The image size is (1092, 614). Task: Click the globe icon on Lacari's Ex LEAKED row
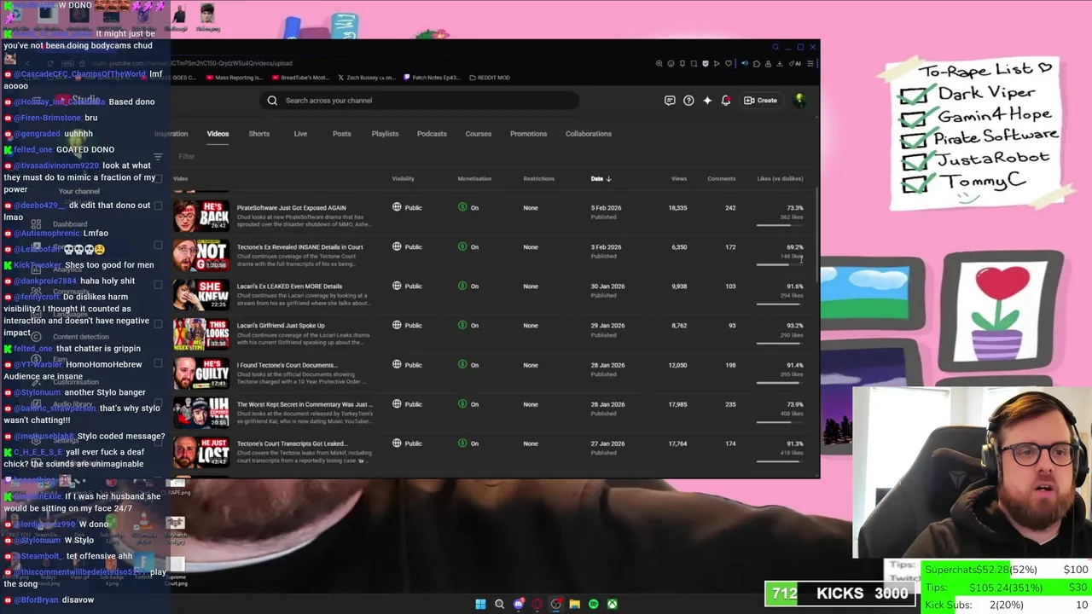(x=397, y=286)
